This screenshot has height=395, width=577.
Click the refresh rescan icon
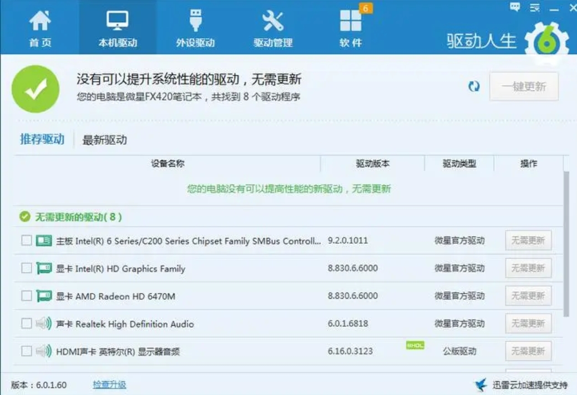pos(474,86)
